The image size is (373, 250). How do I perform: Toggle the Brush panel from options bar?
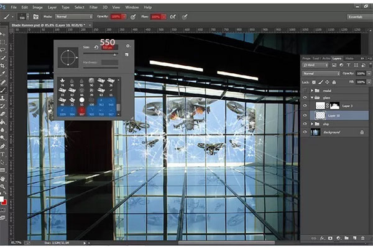coord(35,17)
